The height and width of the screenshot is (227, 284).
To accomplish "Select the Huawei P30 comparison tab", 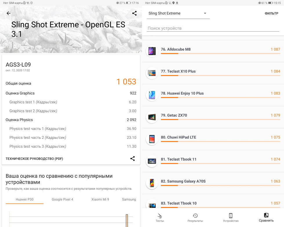I will point(24,199).
